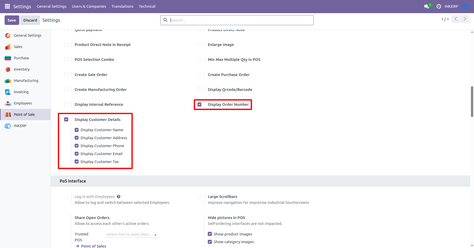The height and width of the screenshot is (248, 474).
Task: Click INKERP user name in top bar
Action: pyautogui.click(x=451, y=6)
